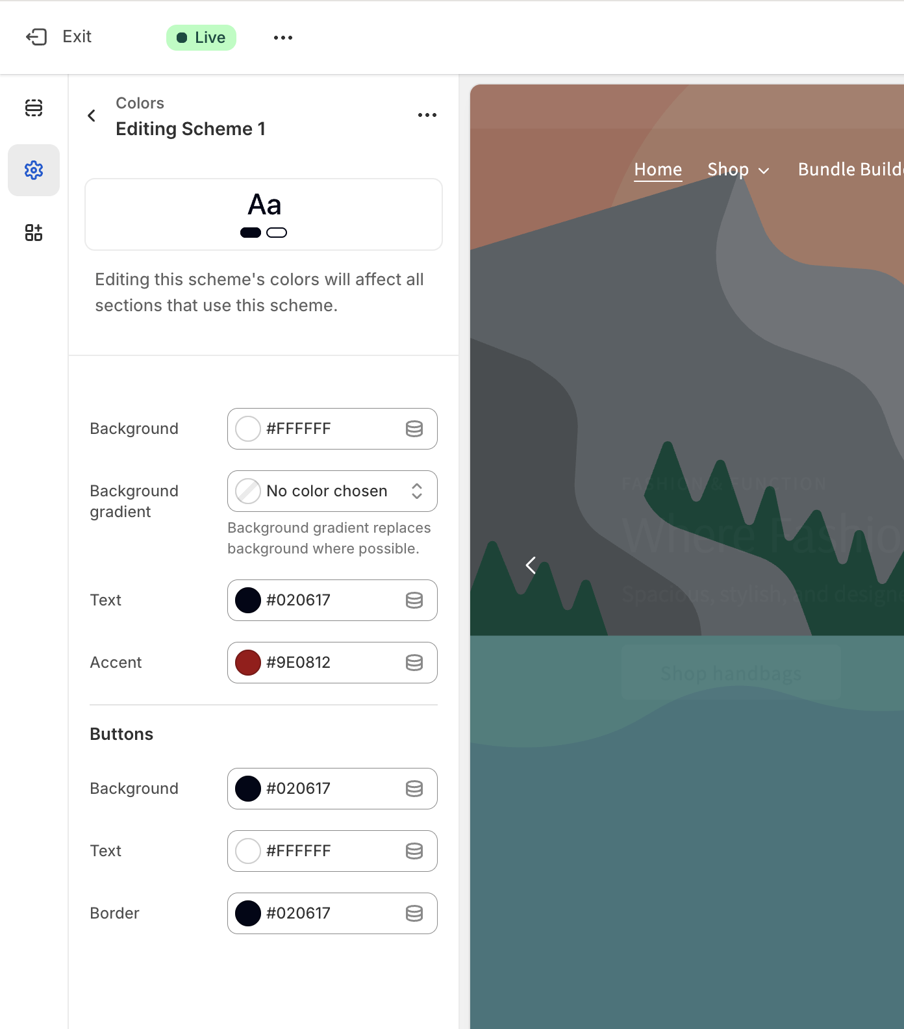Open the App embeds icon in sidebar

pos(34,233)
